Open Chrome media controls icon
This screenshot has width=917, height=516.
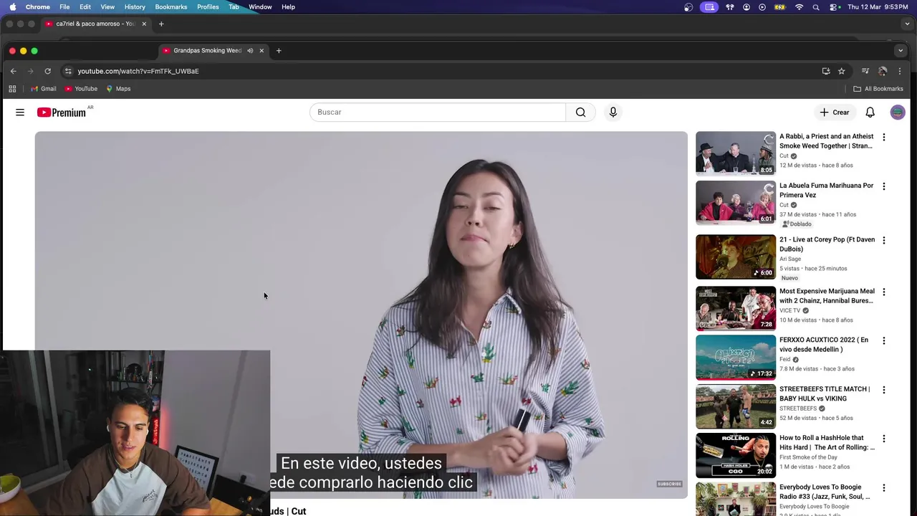(865, 71)
